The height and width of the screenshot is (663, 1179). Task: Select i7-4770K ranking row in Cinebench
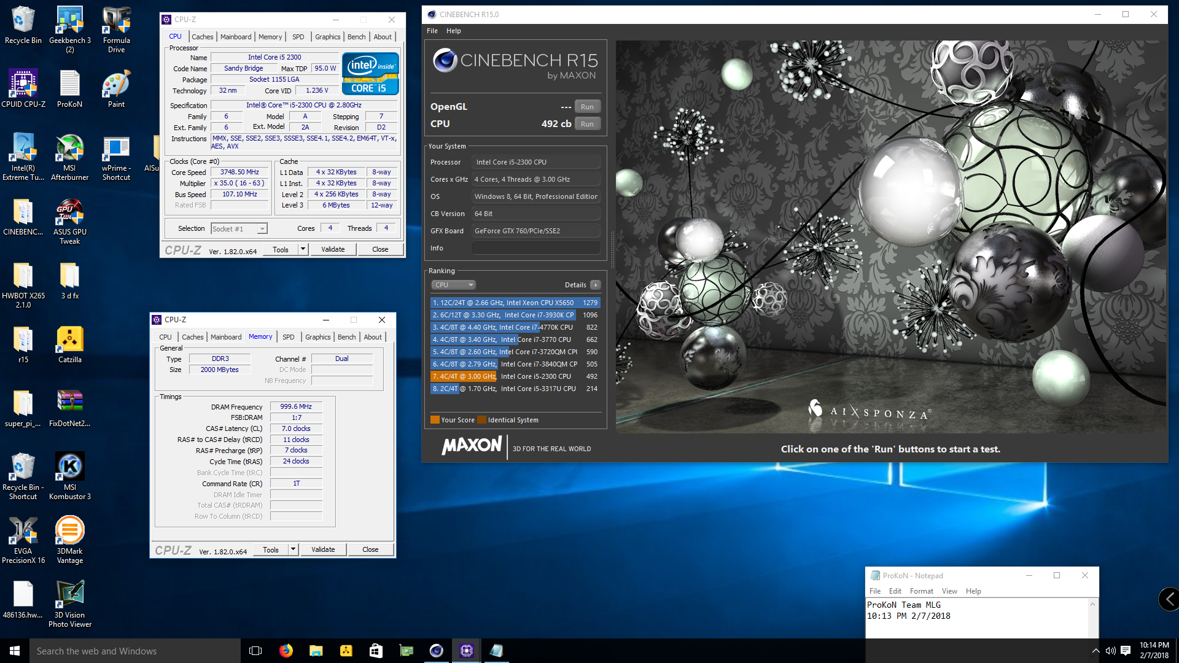tap(515, 327)
